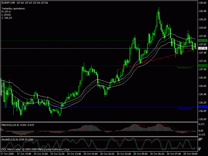This screenshot has width=208, height=156.
Task: Click the 'Yesterday quotations:' label
Action: 13,9
